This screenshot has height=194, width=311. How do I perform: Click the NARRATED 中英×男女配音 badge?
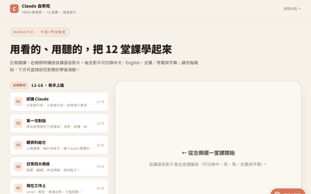click(40, 32)
